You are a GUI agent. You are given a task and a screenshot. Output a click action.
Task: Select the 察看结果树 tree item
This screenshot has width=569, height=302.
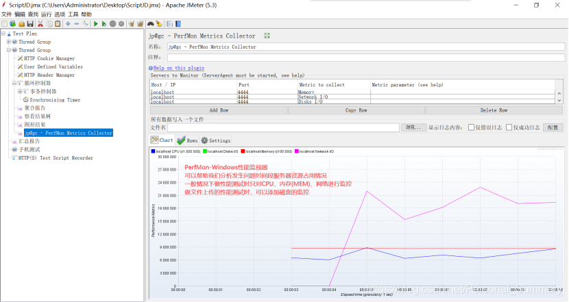click(38, 116)
